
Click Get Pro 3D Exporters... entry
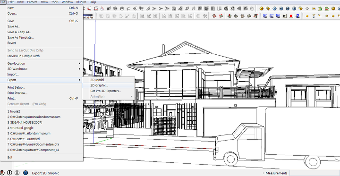(x=106, y=91)
